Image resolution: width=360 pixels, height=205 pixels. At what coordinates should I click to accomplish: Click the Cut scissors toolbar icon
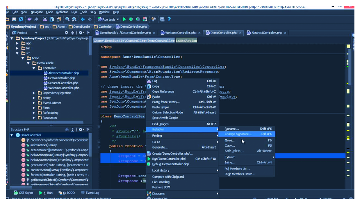pyautogui.click(x=45, y=19)
